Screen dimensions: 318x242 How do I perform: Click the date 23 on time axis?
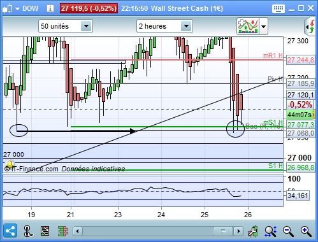(118, 215)
